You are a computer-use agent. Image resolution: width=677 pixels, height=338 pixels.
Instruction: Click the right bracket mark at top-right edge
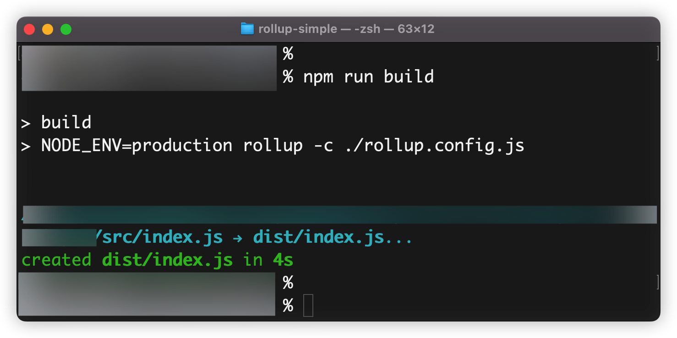coord(658,53)
